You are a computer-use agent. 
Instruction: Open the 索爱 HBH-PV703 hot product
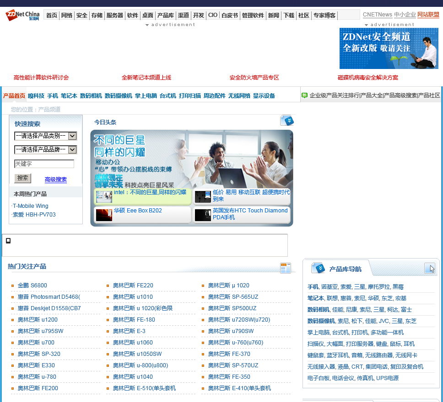(x=34, y=215)
